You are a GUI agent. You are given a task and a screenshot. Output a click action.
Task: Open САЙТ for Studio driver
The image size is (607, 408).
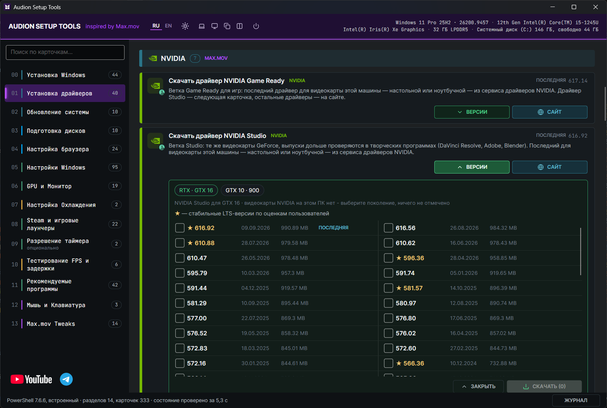pyautogui.click(x=550, y=167)
